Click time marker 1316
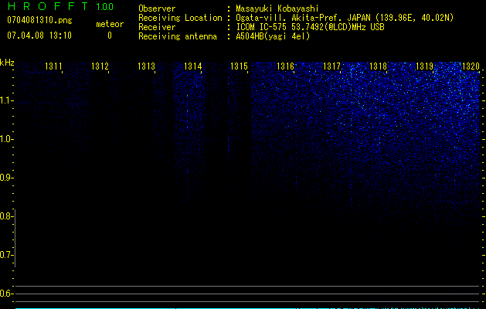This screenshot has height=309, width=486. coord(285,66)
